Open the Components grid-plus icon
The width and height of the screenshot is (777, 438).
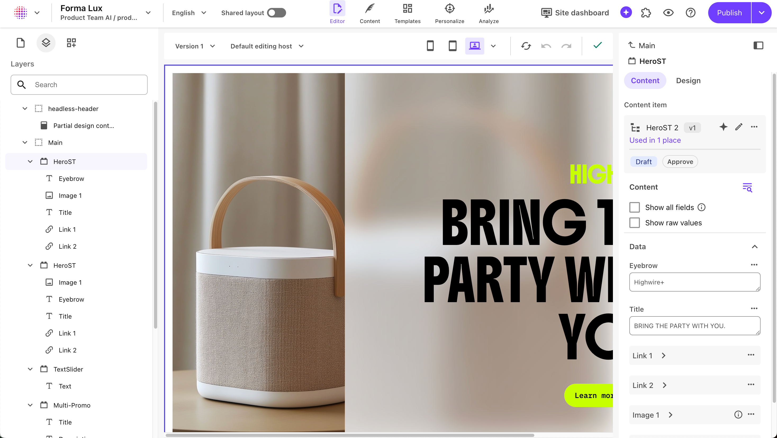pos(71,43)
